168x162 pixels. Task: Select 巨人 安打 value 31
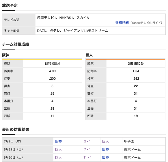[136, 94]
